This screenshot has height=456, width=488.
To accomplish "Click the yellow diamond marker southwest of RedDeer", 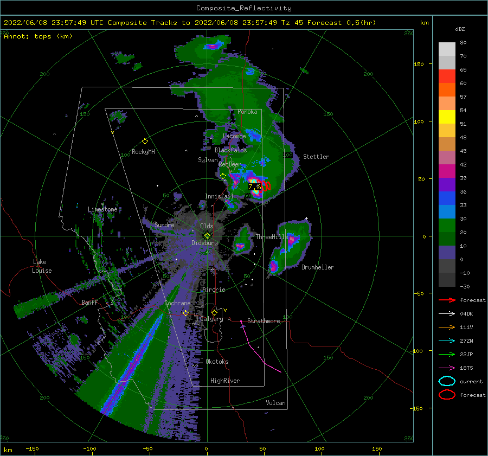I will tap(223, 176).
